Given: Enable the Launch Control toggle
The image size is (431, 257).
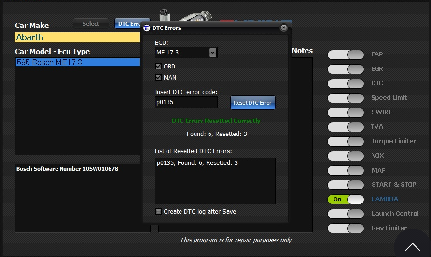Looking at the screenshot, I should coord(346,214).
